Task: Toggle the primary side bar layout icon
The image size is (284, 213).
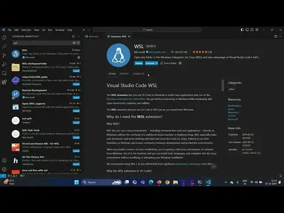Action: click(x=242, y=30)
